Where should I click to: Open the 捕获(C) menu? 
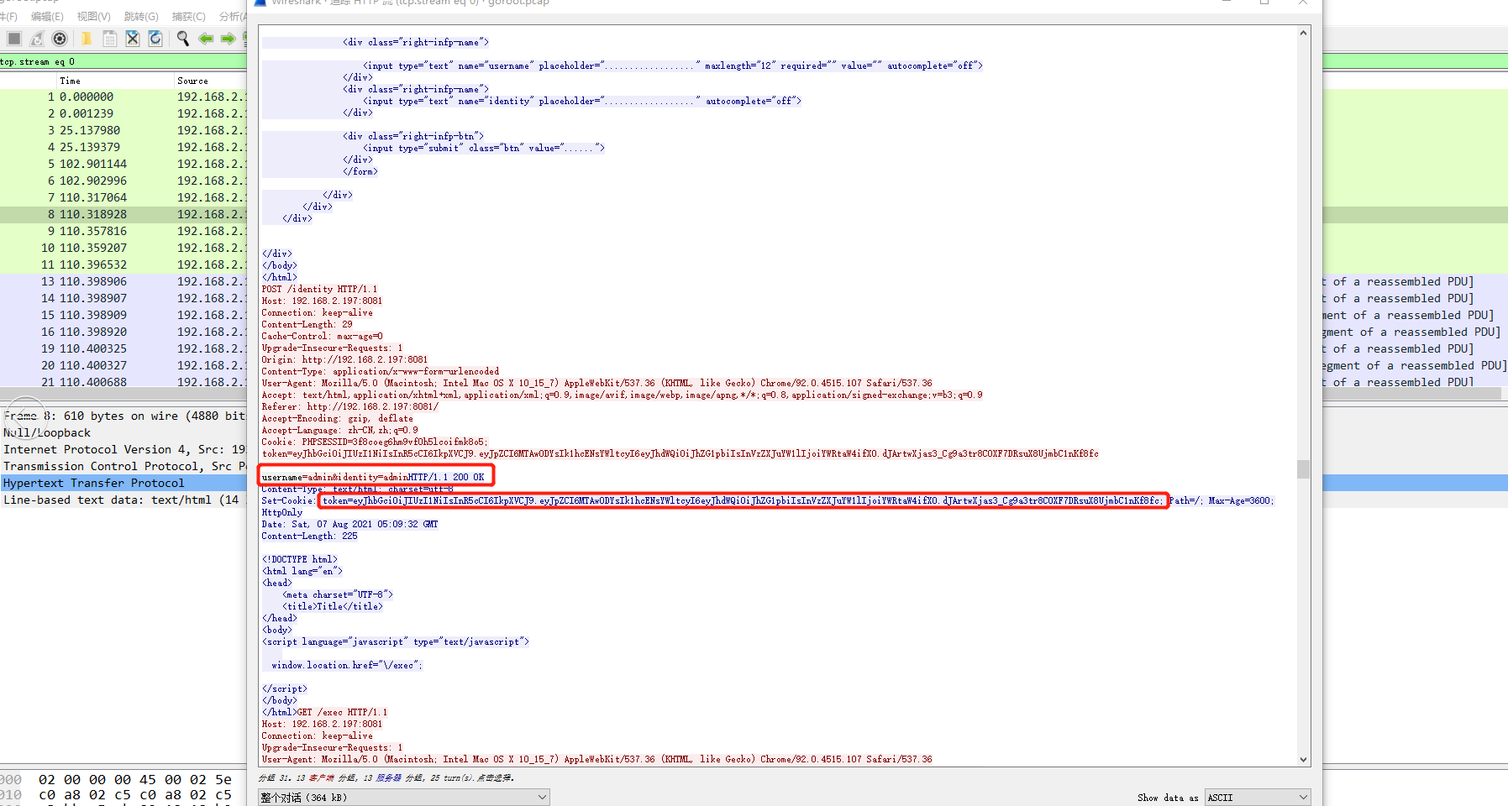tap(188, 17)
